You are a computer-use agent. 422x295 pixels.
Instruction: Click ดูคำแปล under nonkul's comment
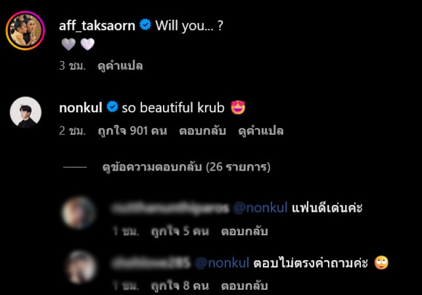[x=261, y=131]
